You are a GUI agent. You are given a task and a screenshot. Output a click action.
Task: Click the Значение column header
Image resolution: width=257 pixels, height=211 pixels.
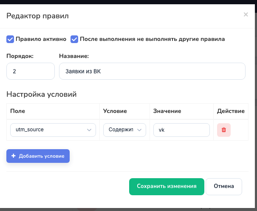[x=167, y=111]
